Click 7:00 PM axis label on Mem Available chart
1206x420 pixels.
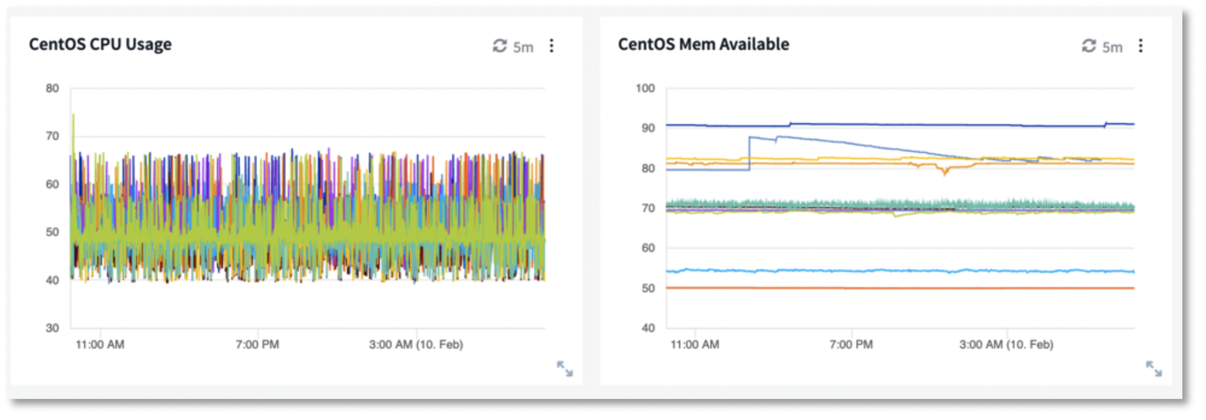pos(851,344)
